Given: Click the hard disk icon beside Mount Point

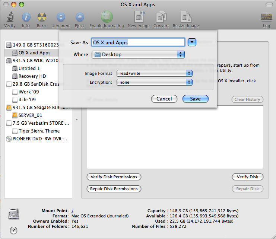Looking at the screenshot, I should [14, 214].
